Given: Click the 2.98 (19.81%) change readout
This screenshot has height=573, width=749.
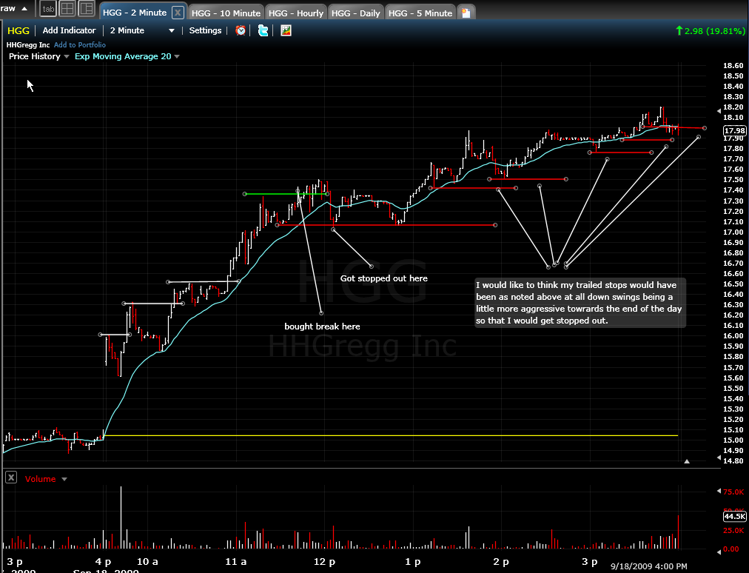Looking at the screenshot, I should [x=711, y=30].
